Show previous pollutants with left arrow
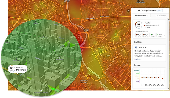Viewport: 170px width, 98px height. (x=134, y=35)
